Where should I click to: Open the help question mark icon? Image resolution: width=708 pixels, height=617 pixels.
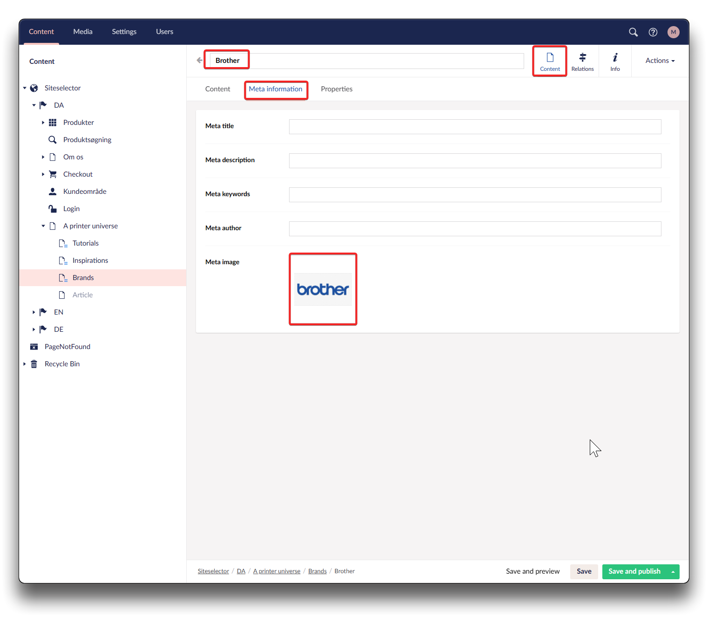click(653, 32)
